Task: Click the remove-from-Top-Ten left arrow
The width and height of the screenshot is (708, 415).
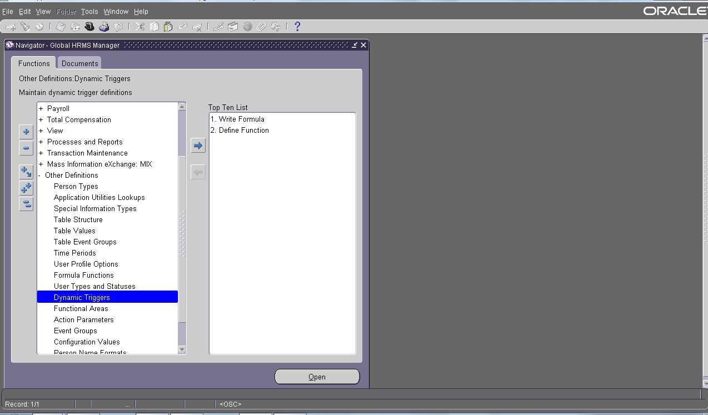Action: pyautogui.click(x=198, y=172)
